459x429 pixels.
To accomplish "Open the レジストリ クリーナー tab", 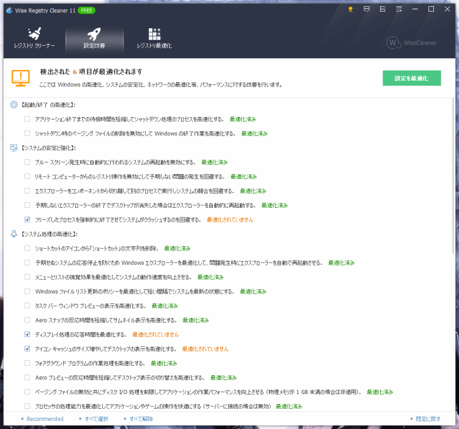I will 34,39.
